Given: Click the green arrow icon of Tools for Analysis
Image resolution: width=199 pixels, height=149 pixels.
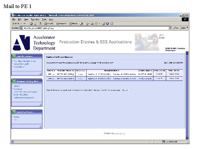Looking at the screenshot, I should 14,56.
